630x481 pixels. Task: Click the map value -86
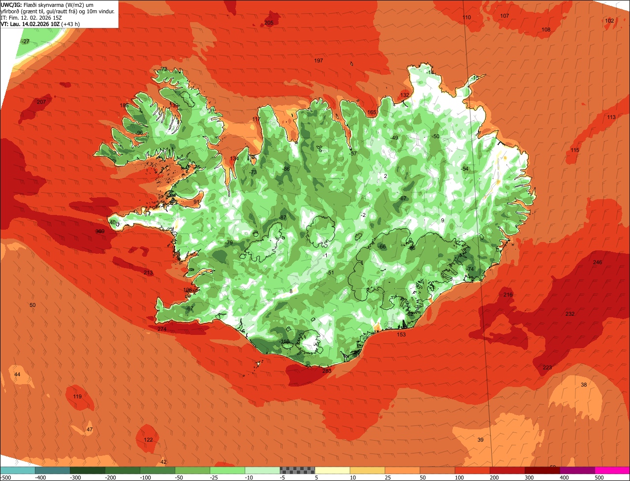286,169
